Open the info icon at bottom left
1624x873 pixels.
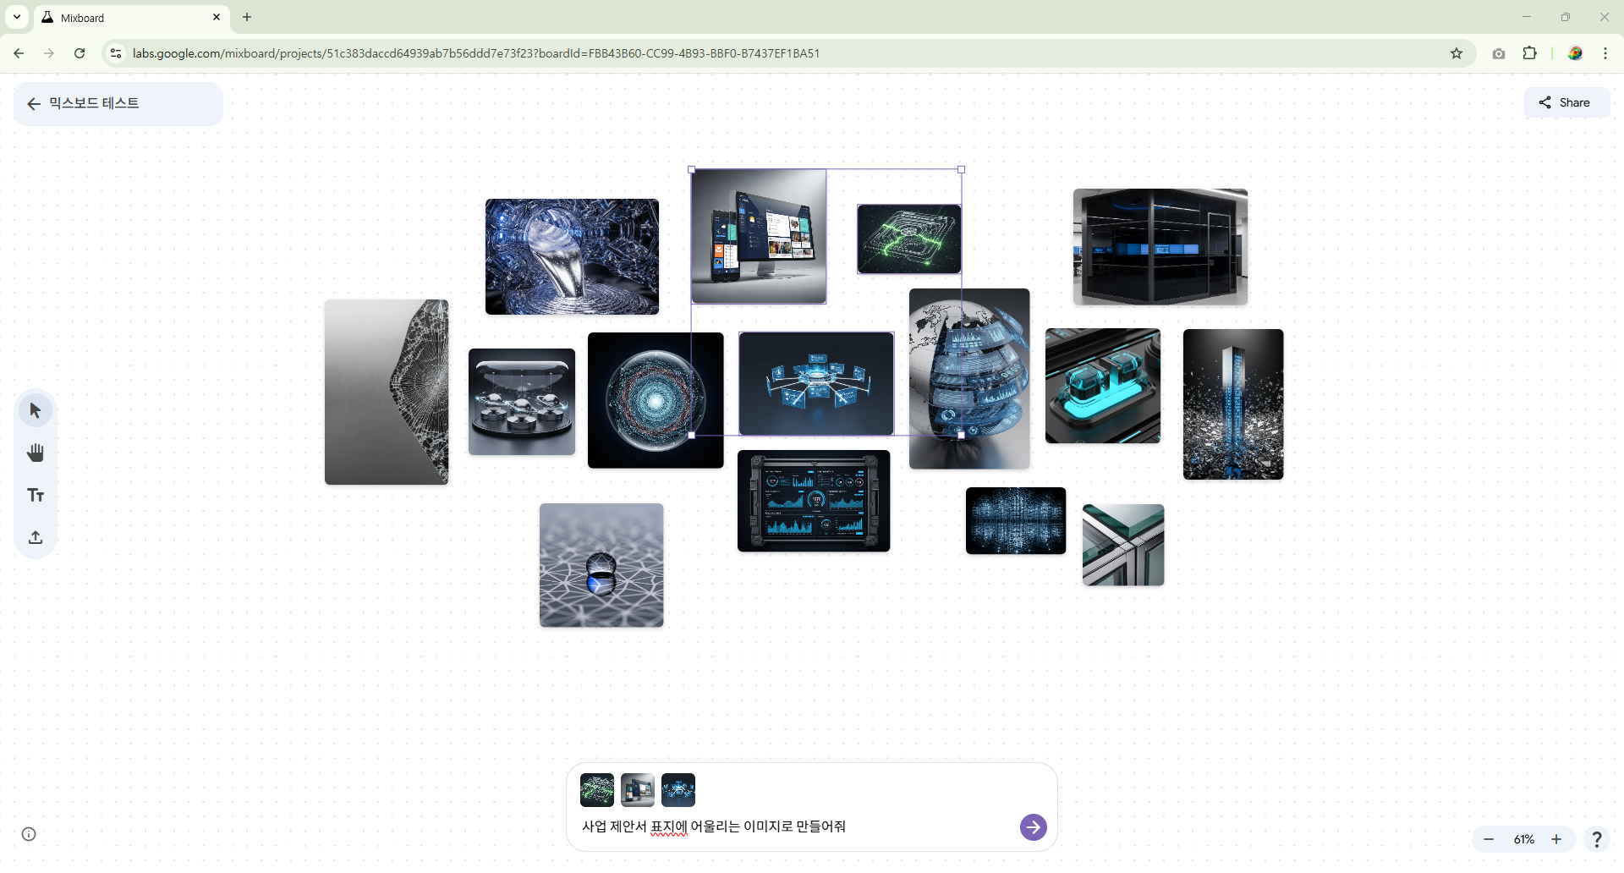point(29,835)
